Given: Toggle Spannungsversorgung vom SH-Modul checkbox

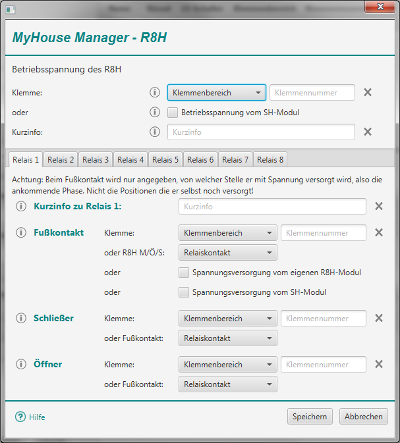Looking at the screenshot, I should [x=184, y=292].
